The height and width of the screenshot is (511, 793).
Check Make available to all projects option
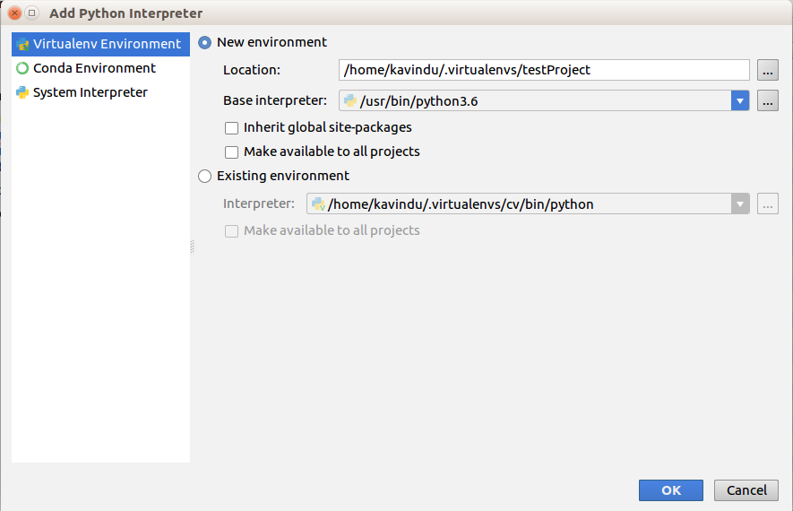click(232, 152)
